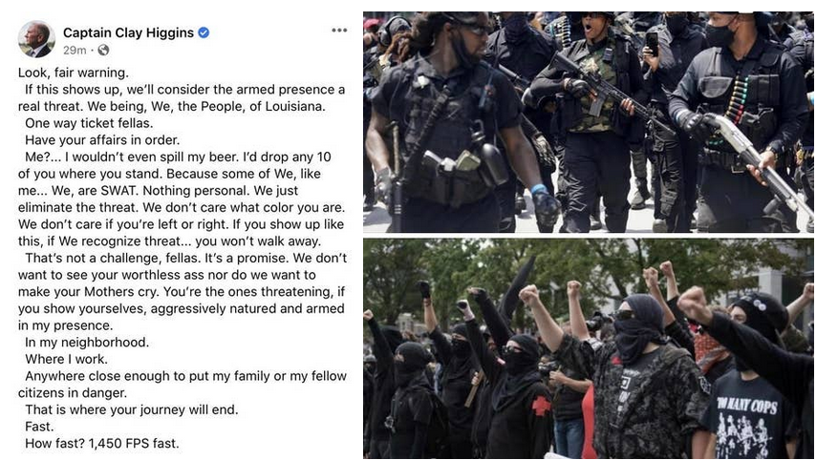Click the 'One way ticket fellas.' line
Screen dimensions: 816x460
(x=89, y=123)
